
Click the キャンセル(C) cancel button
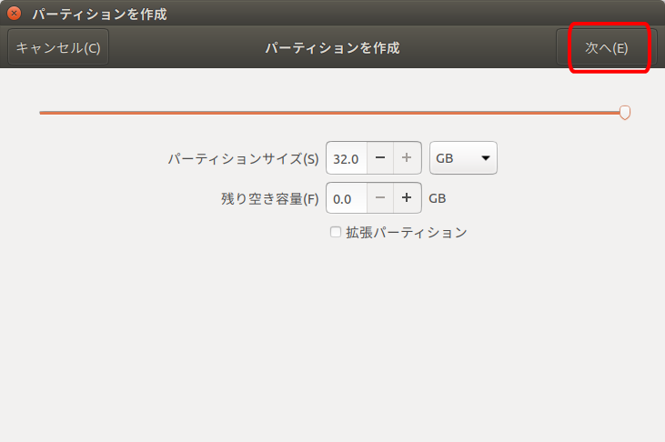[x=58, y=47]
